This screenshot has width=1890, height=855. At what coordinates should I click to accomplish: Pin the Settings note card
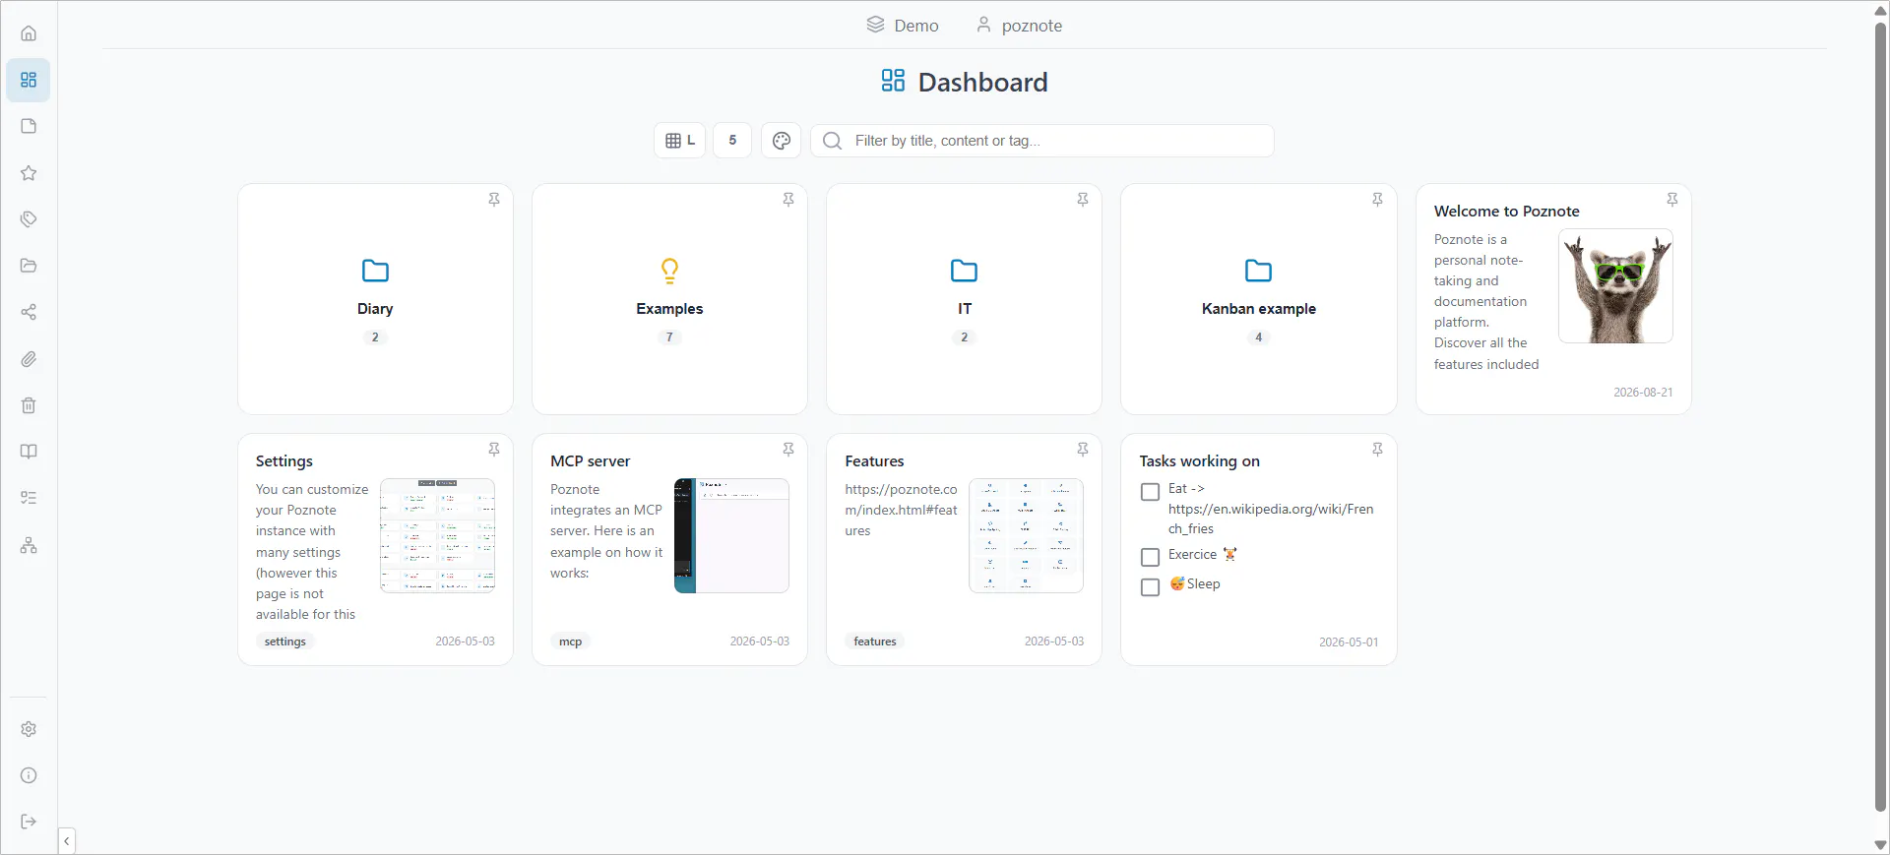coord(494,450)
